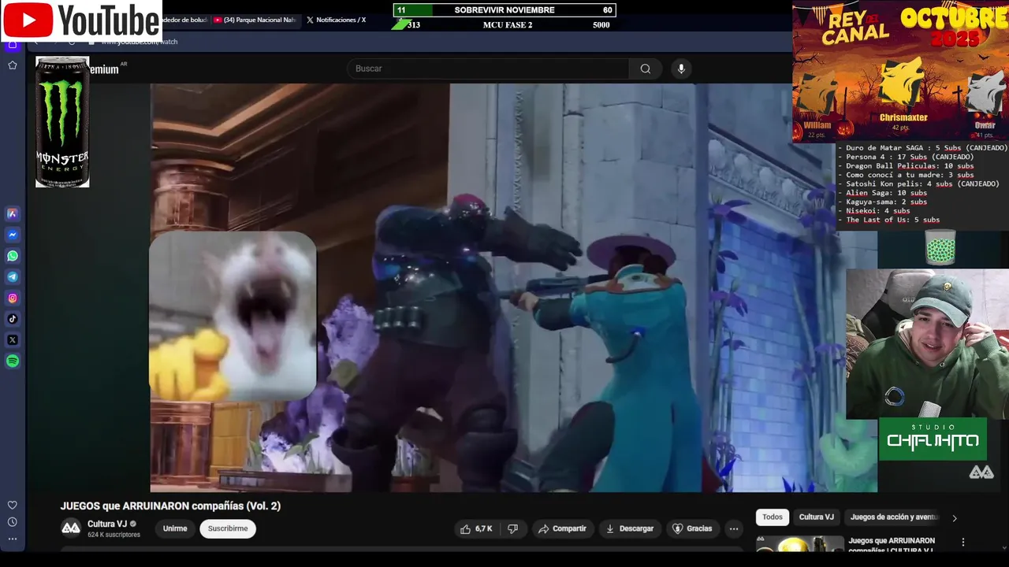Open Telegram in the browser sidebar
This screenshot has width=1009, height=567.
click(x=13, y=277)
